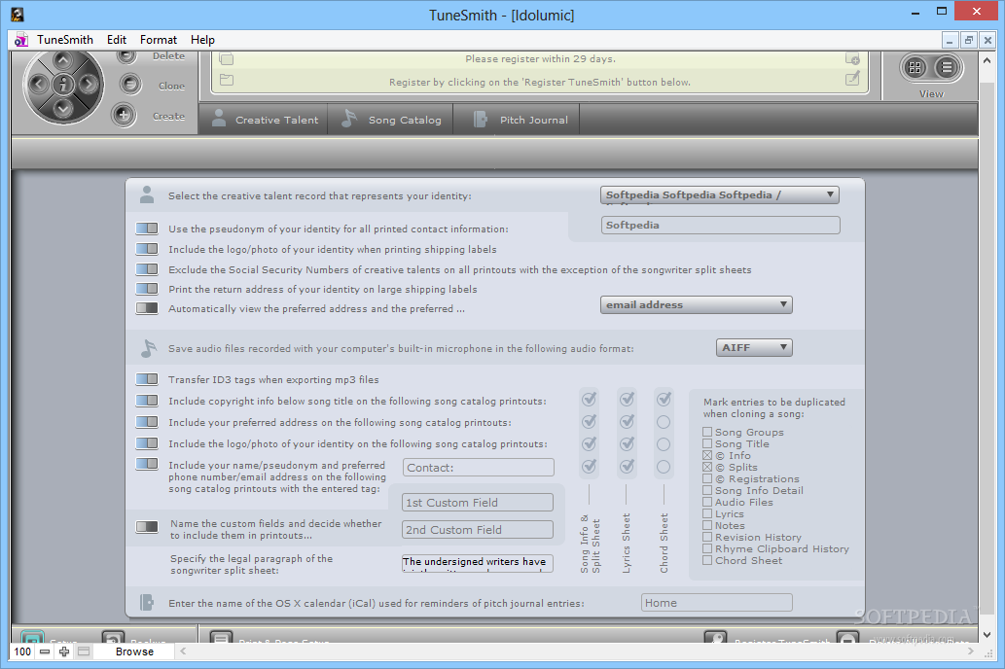Click the down arrow on navigation dial
This screenshot has width=1005, height=669.
(63, 108)
